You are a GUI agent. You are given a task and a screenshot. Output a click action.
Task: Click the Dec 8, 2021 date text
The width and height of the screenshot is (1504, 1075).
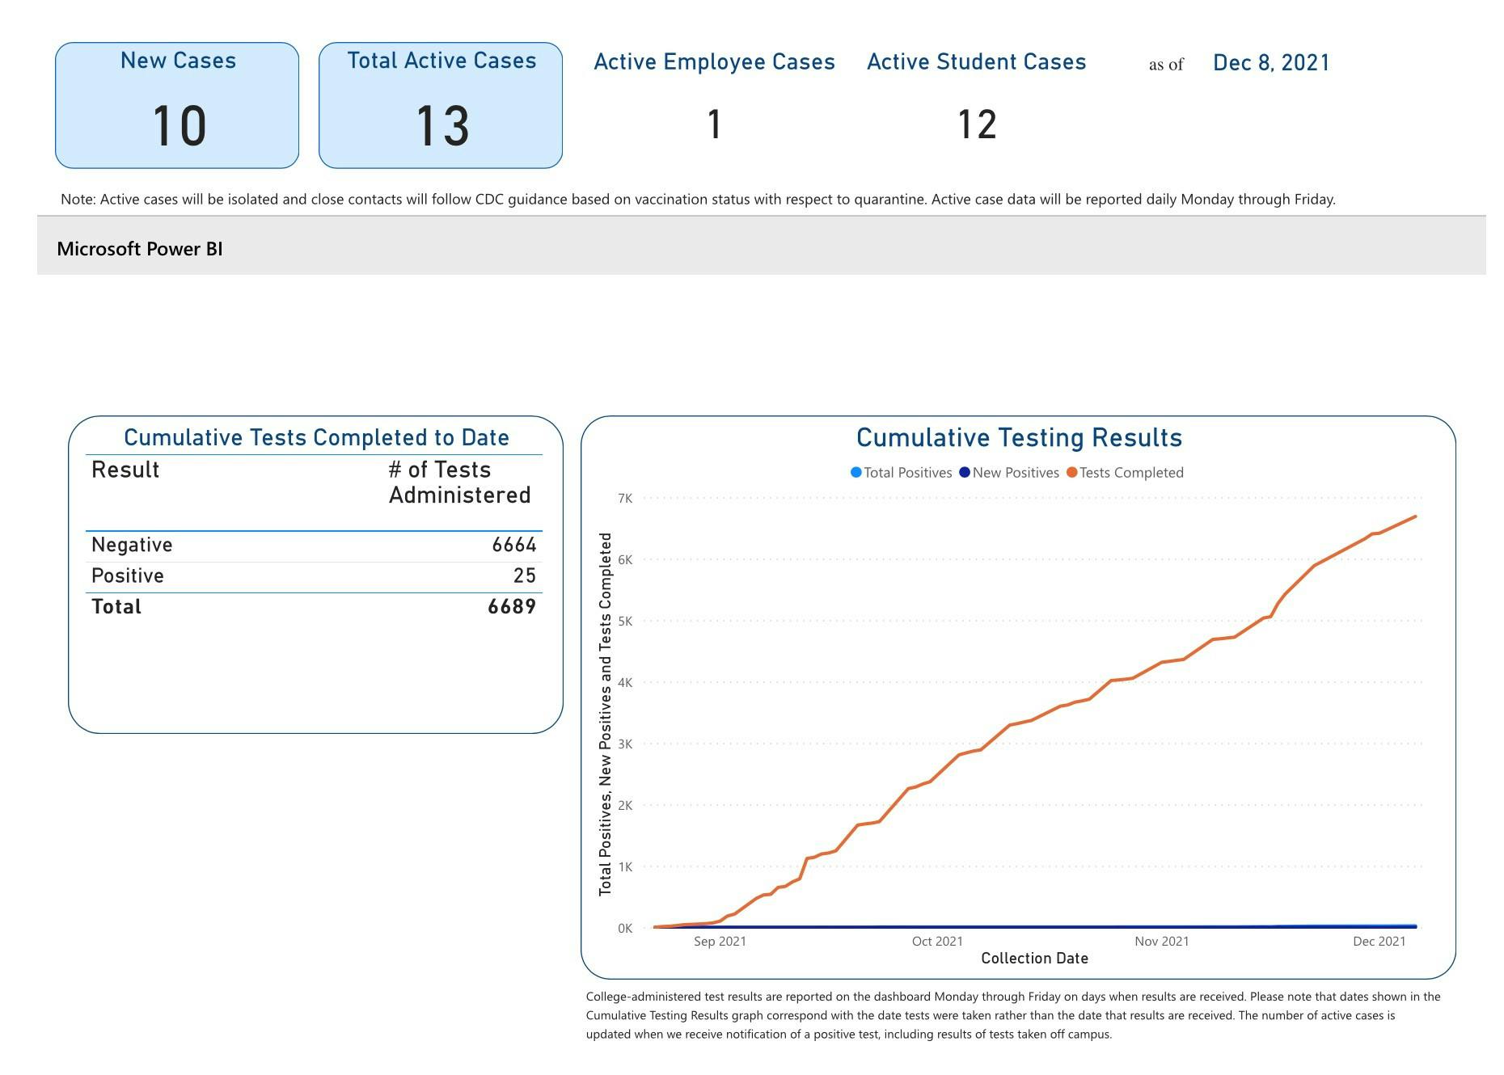click(x=1270, y=63)
